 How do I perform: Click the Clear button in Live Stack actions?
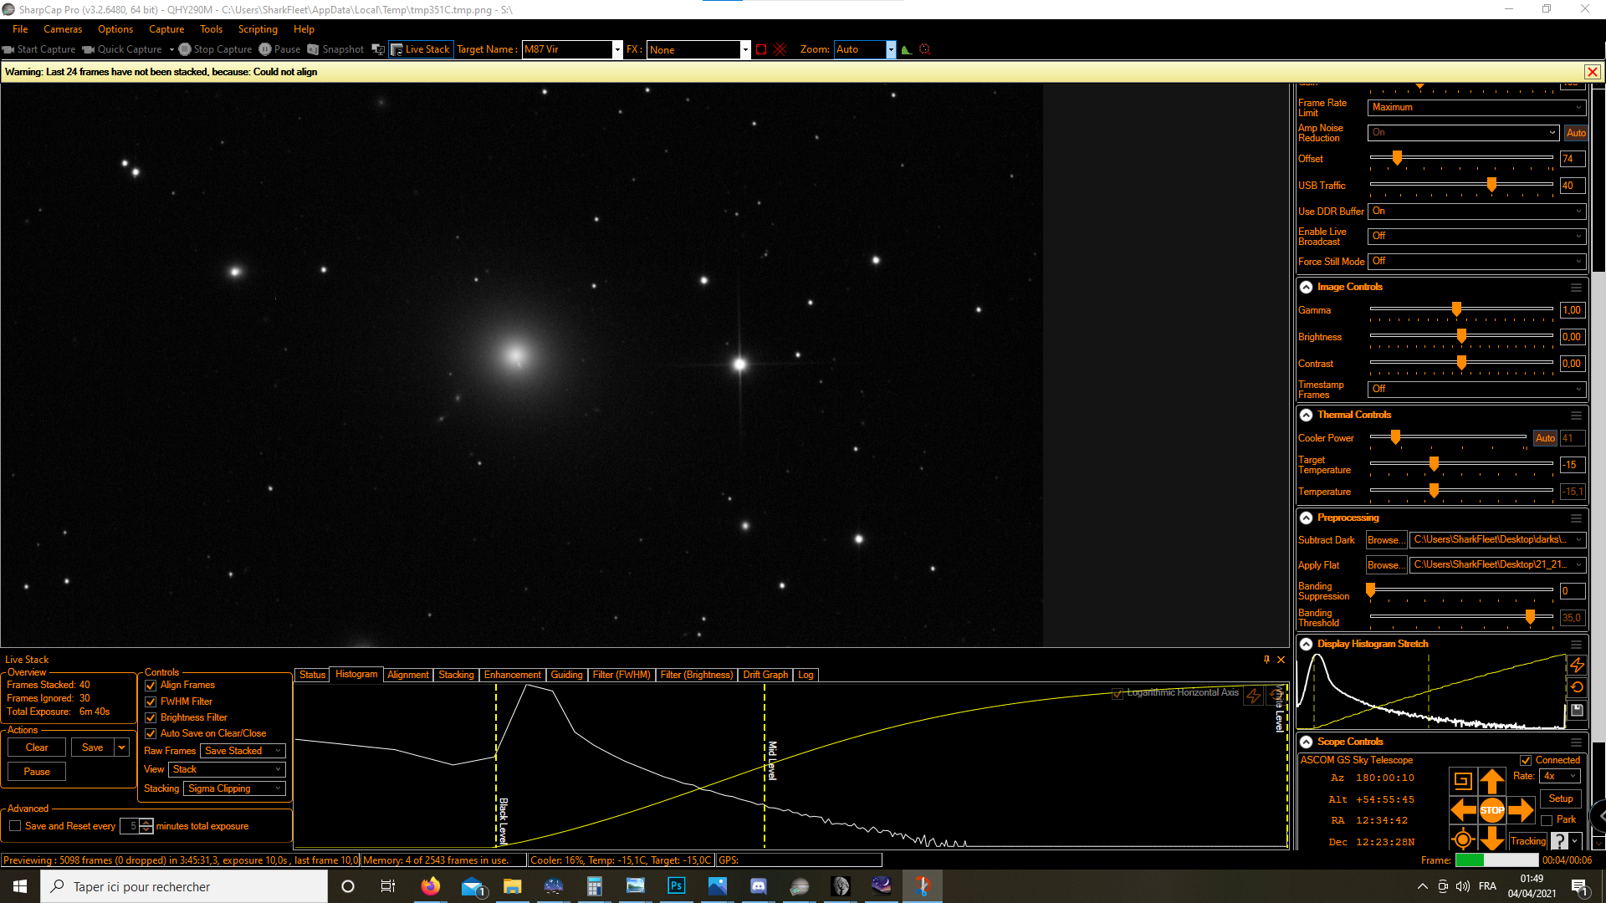pos(37,747)
